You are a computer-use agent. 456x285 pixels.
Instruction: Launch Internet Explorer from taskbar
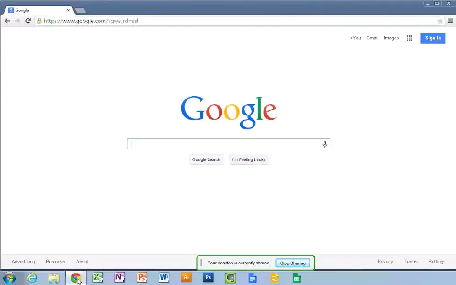pyautogui.click(x=32, y=278)
